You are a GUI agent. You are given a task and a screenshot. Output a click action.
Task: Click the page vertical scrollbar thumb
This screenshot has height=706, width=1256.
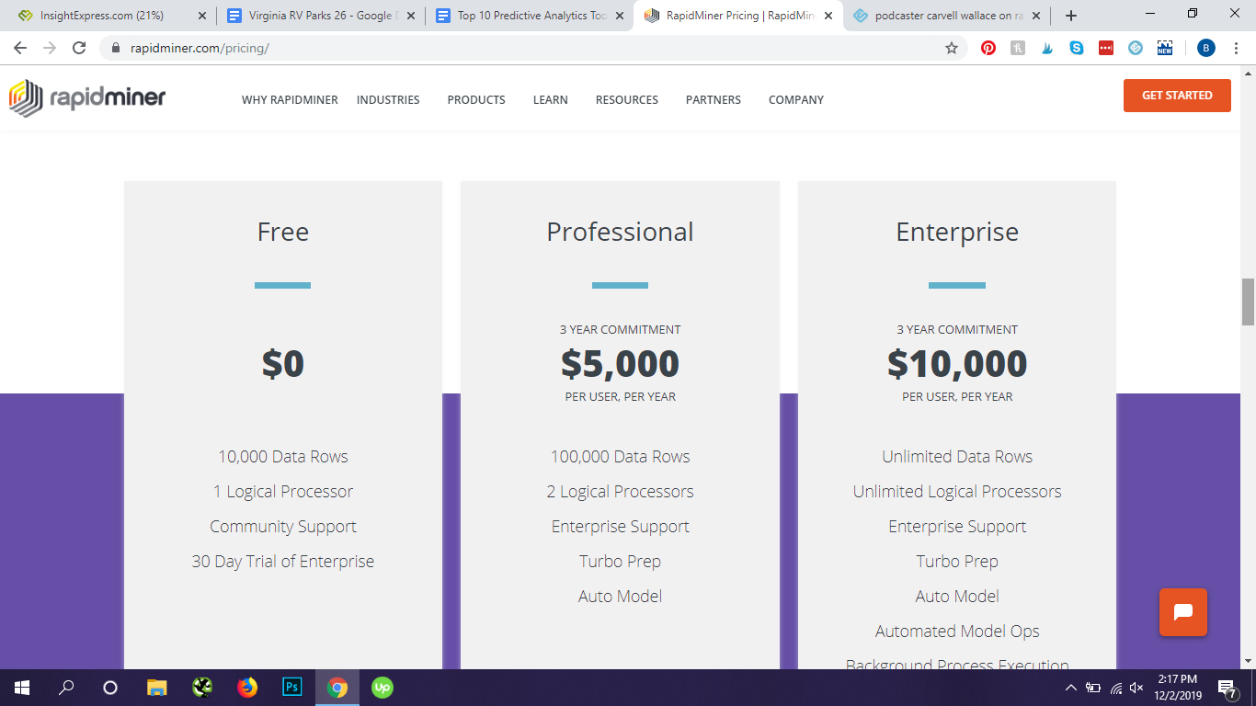tap(1248, 302)
